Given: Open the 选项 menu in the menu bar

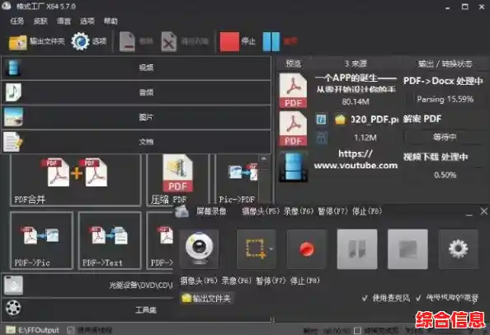Looking at the screenshot, I should click(87, 21).
